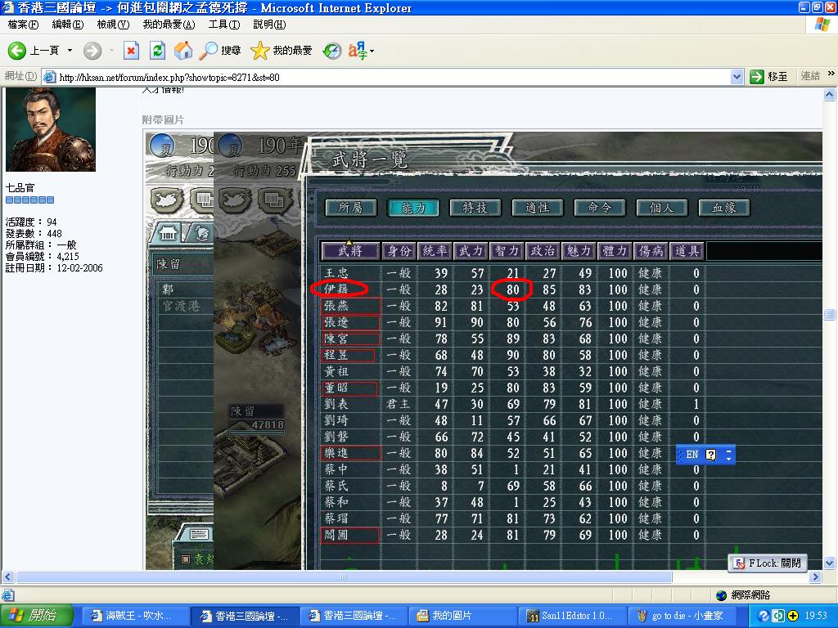Click the F Lock: 關閉 indicator
Screen dimensions: 838x628
(x=768, y=563)
